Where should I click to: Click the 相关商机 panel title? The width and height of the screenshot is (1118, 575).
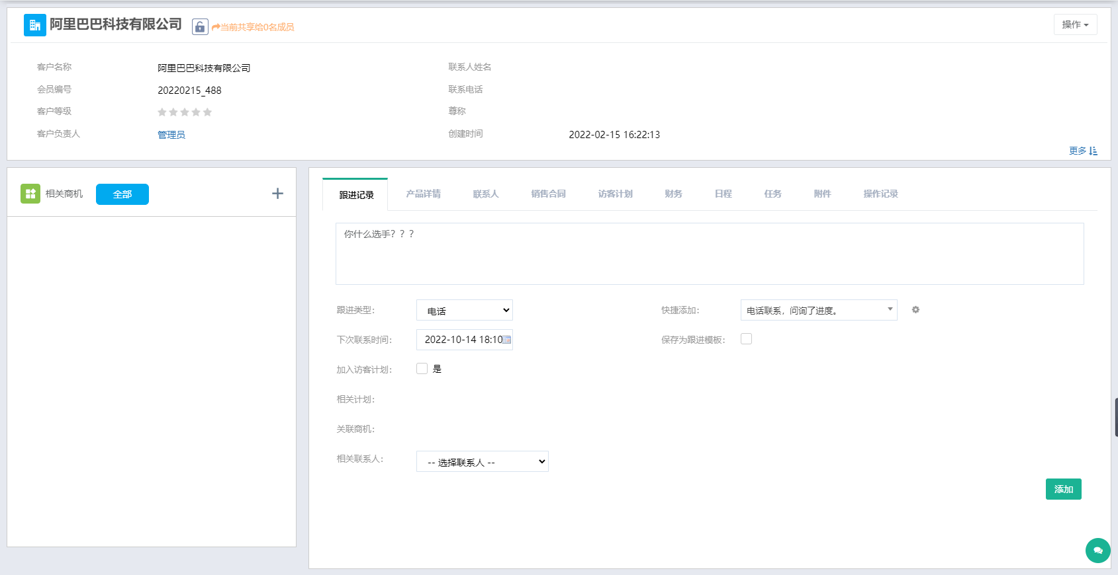tap(64, 194)
